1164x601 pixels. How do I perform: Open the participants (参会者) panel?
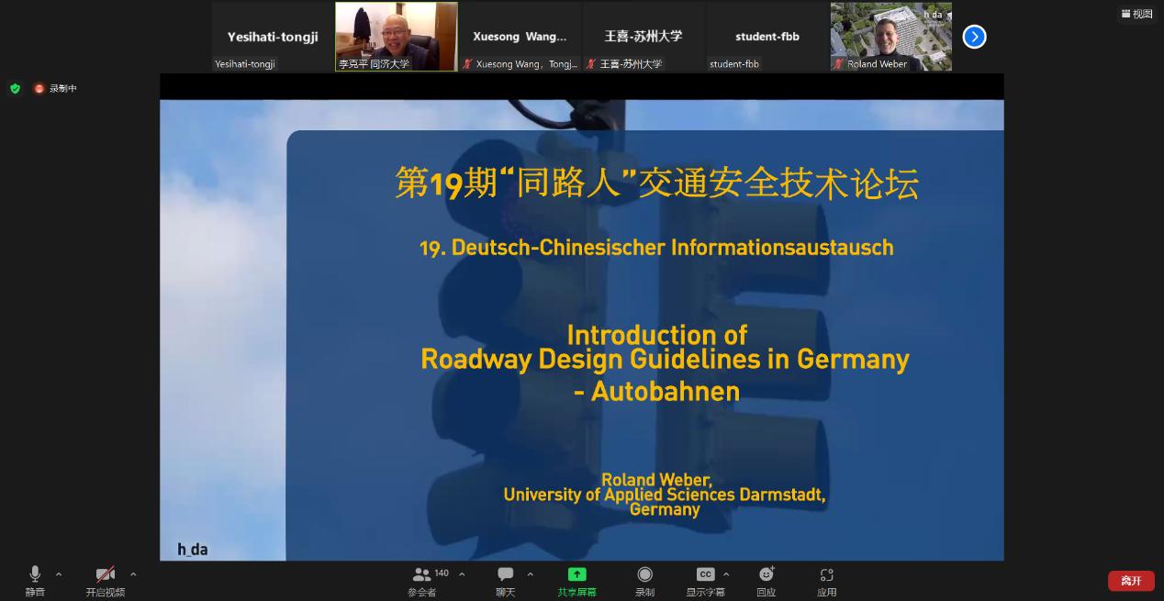click(x=422, y=574)
